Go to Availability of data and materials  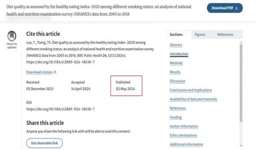click(x=193, y=99)
